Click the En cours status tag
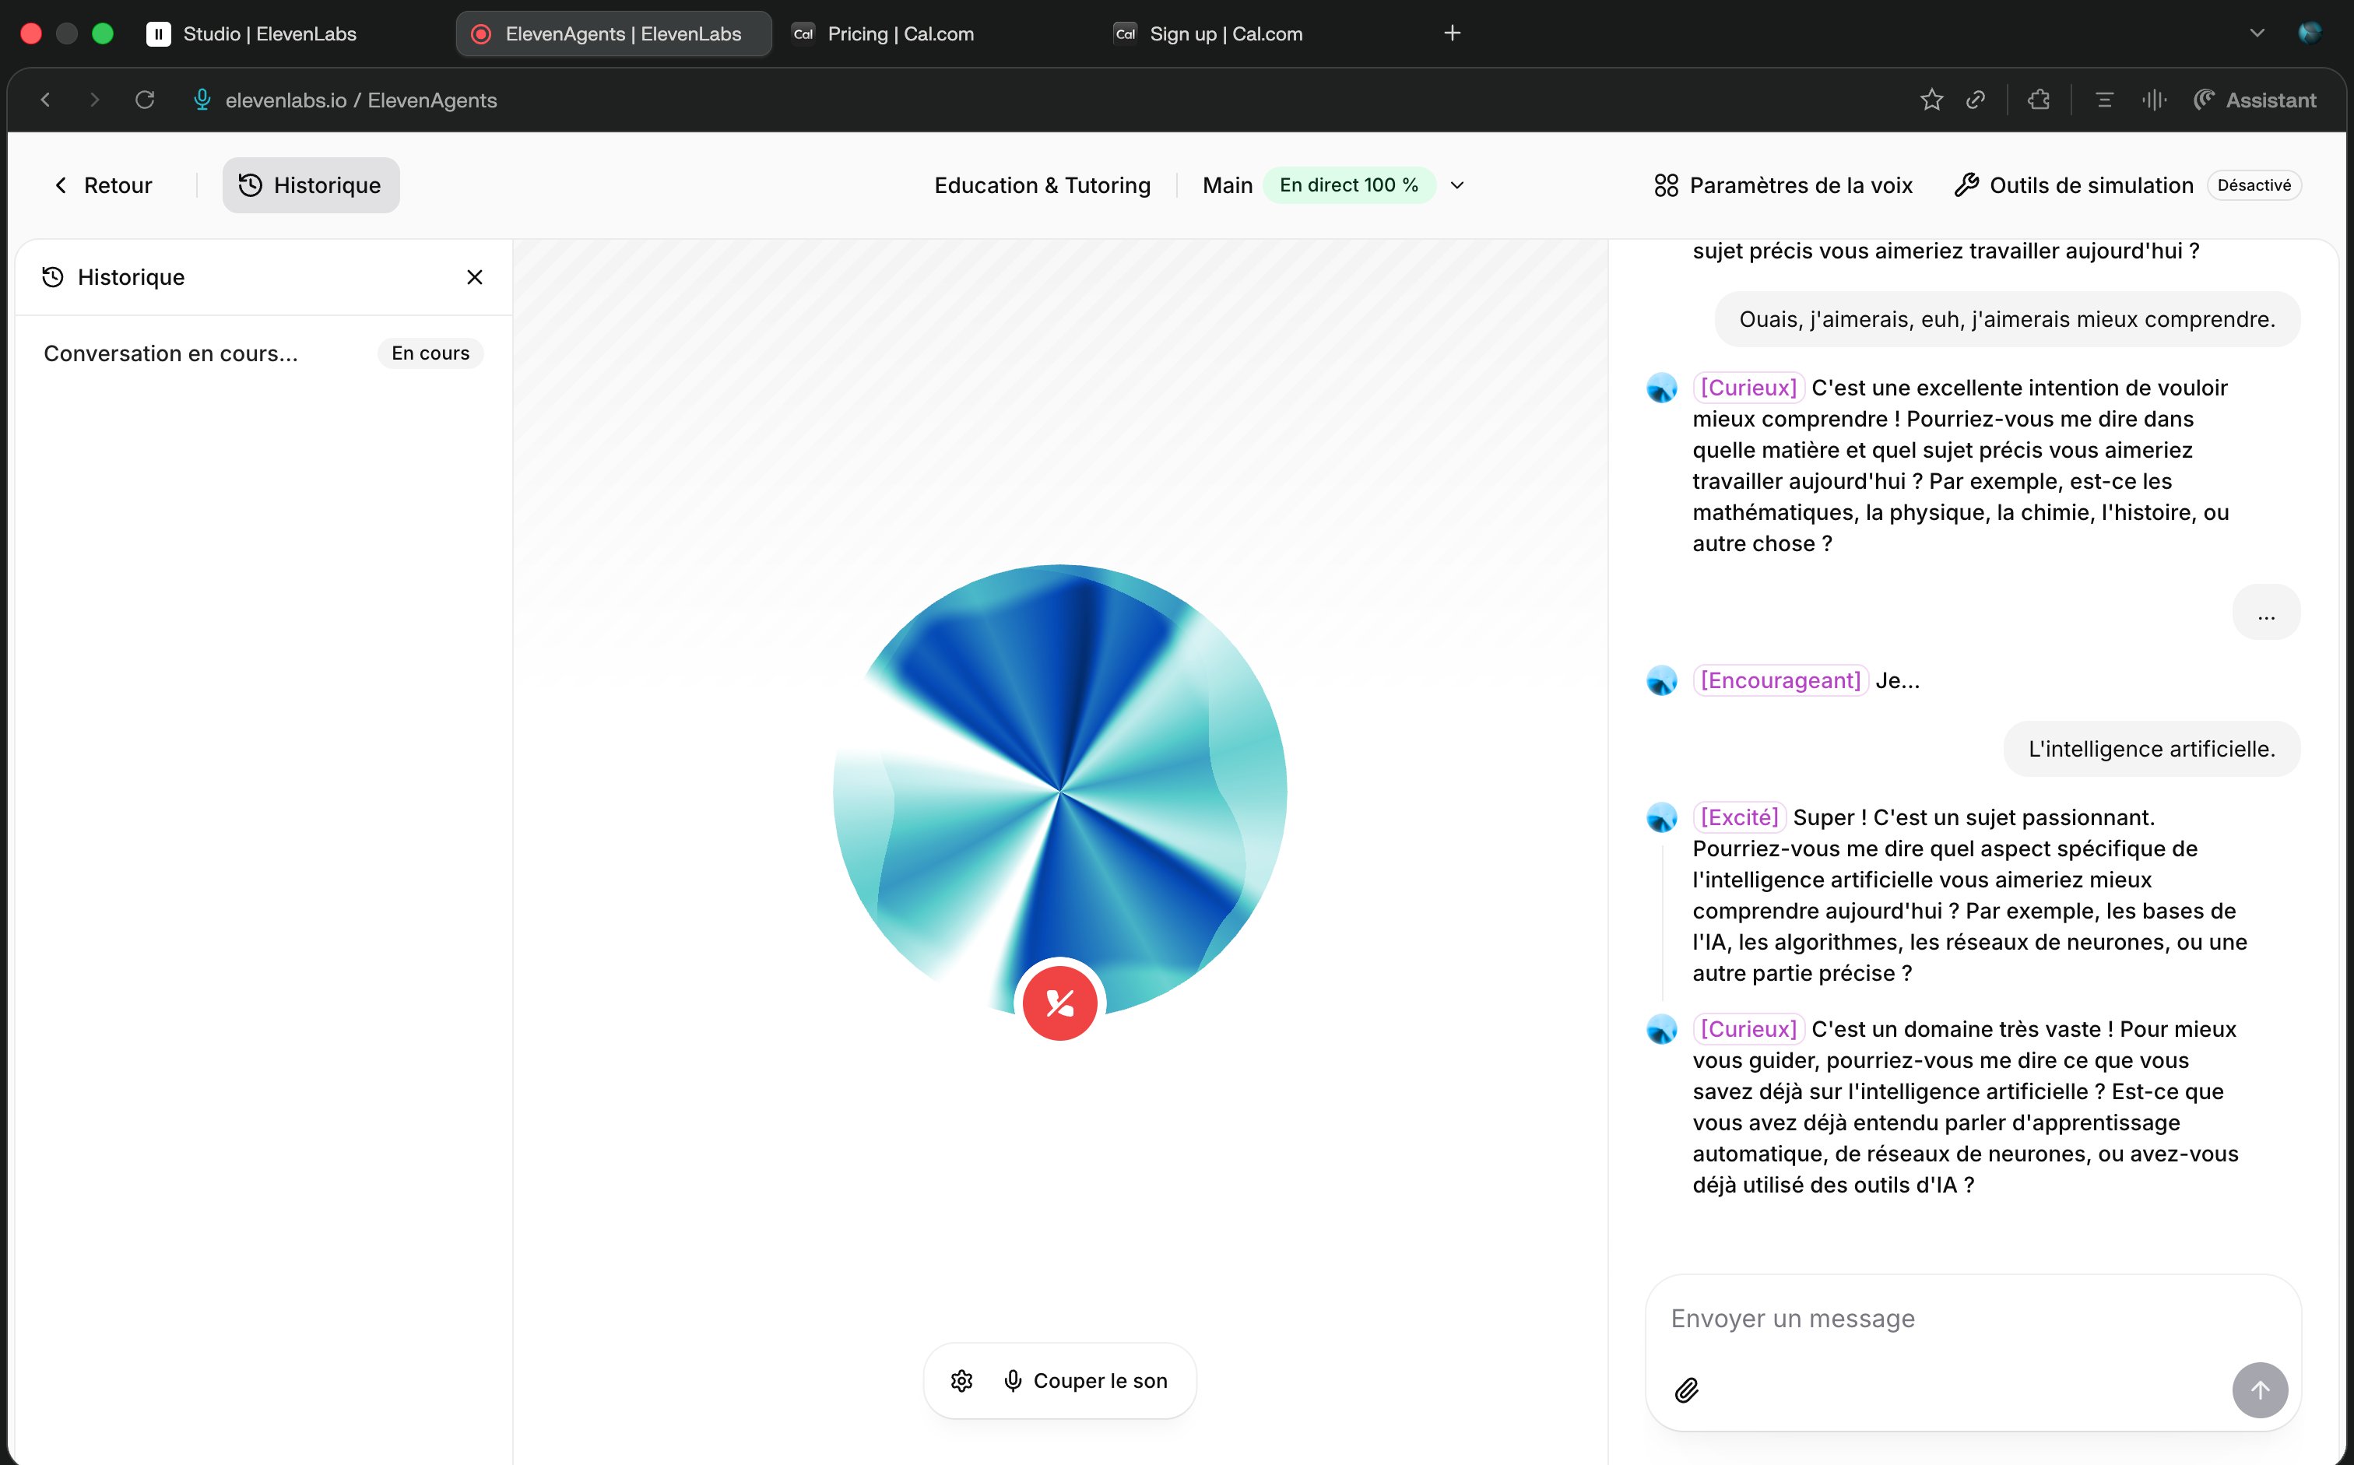The width and height of the screenshot is (2354, 1465). point(430,353)
